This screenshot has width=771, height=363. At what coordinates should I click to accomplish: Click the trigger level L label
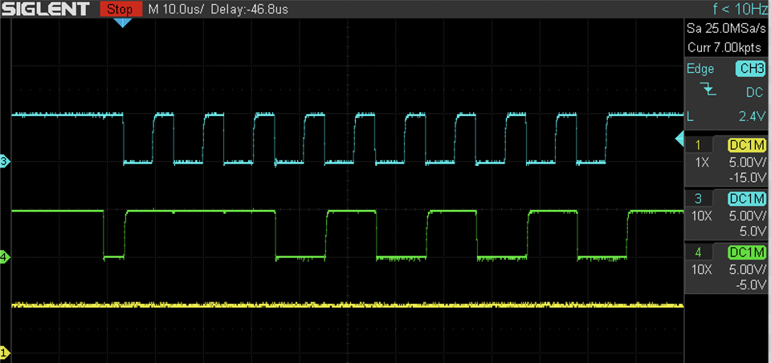pyautogui.click(x=691, y=117)
